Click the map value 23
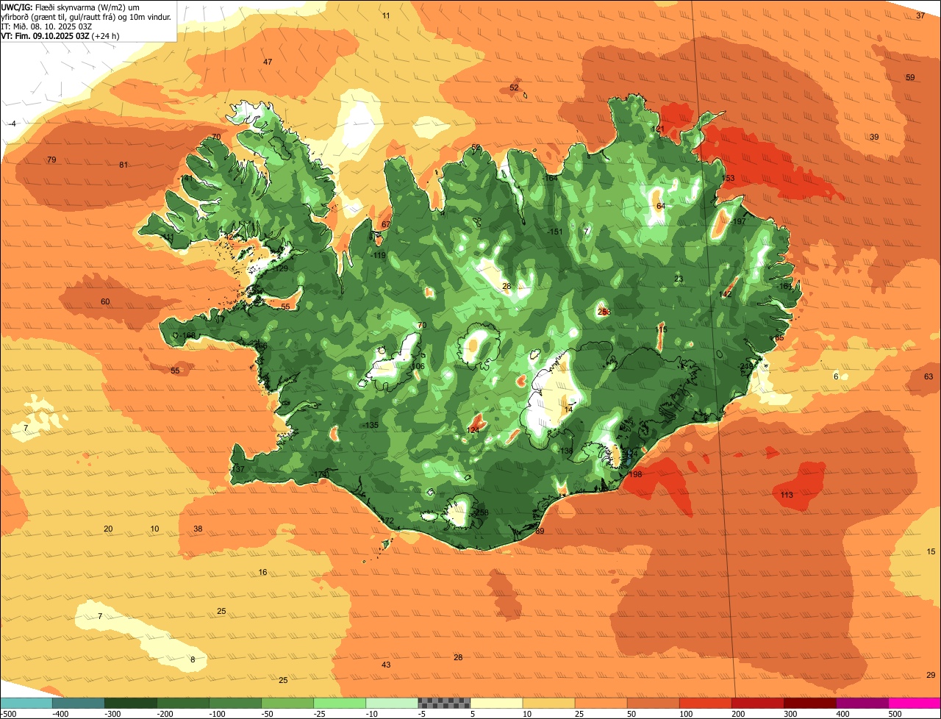Viewport: 941px width, 719px height. (x=679, y=279)
